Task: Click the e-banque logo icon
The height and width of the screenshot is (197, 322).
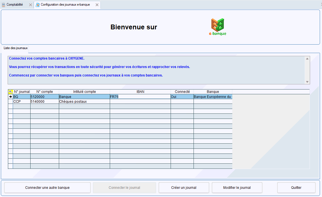Action: click(x=218, y=27)
